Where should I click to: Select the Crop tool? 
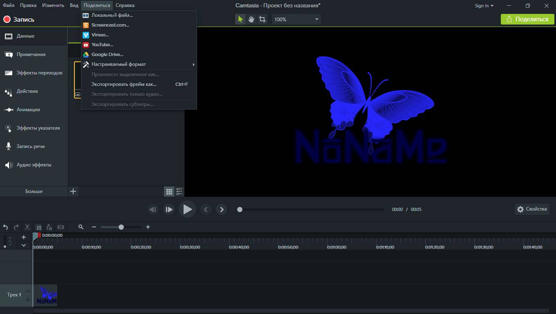[262, 19]
